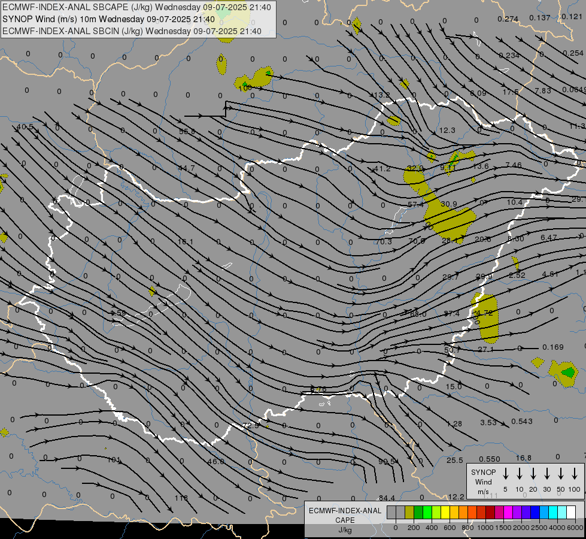Image resolution: width=586 pixels, height=539 pixels.
Task: Click the 3.53 value on the map
Action: point(488,423)
